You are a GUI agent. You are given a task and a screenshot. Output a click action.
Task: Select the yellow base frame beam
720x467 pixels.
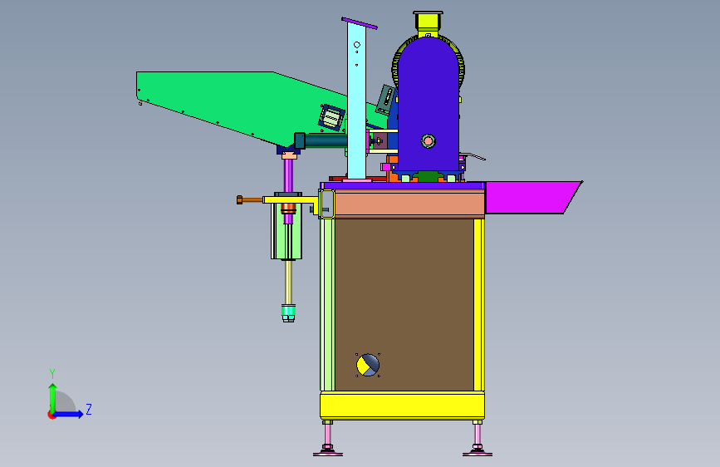[x=402, y=406]
